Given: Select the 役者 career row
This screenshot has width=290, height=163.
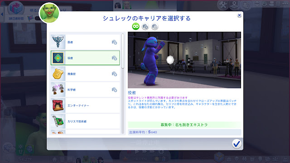Looking at the screenshot, I should (x=85, y=58).
